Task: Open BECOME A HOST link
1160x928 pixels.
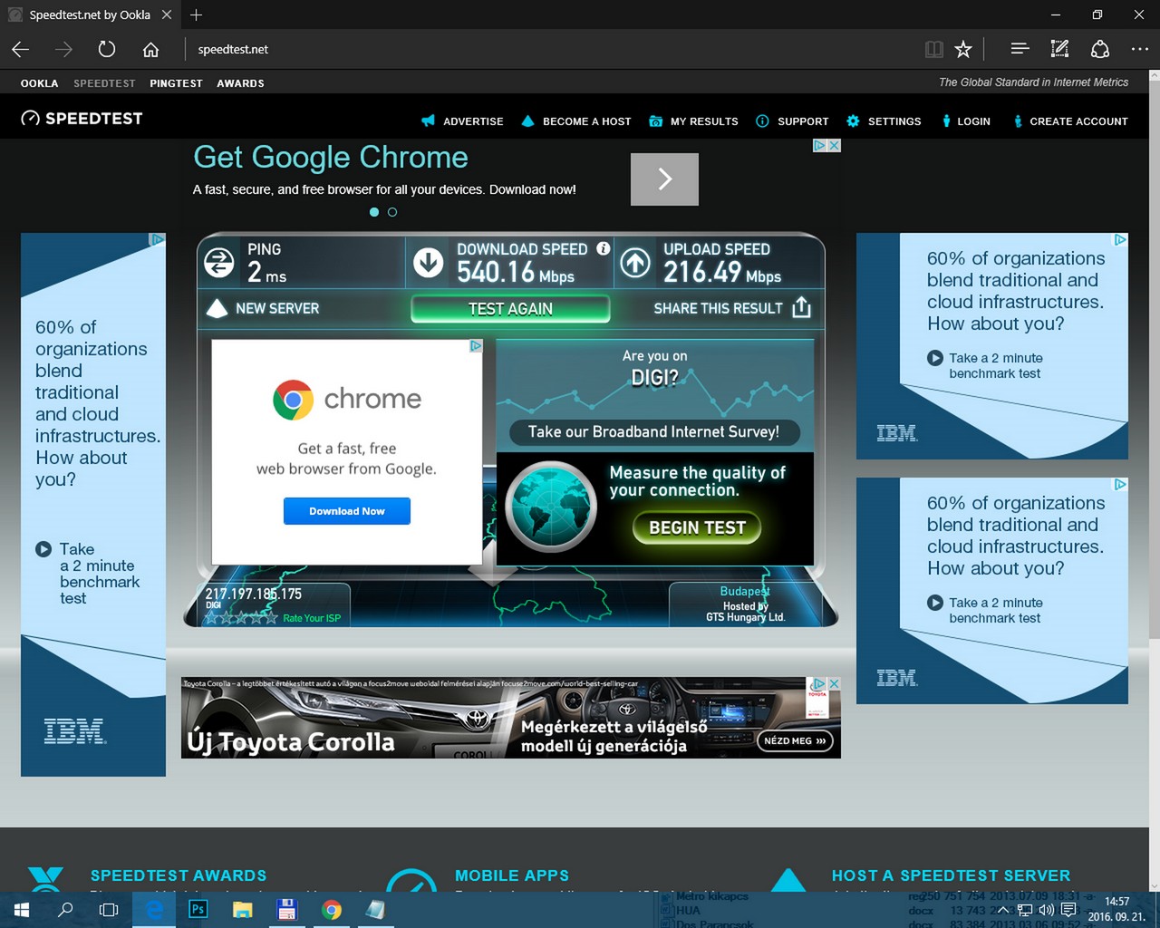Action: pos(576,121)
